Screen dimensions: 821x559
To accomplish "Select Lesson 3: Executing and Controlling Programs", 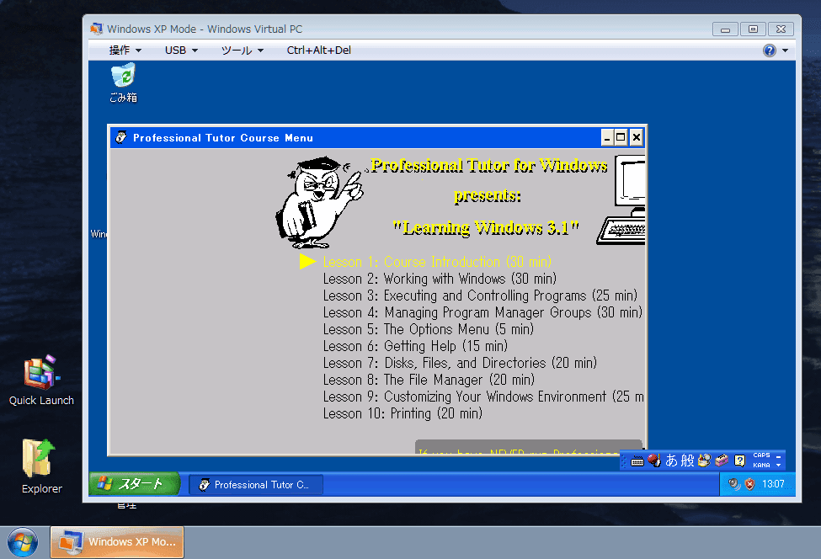I will (x=480, y=295).
